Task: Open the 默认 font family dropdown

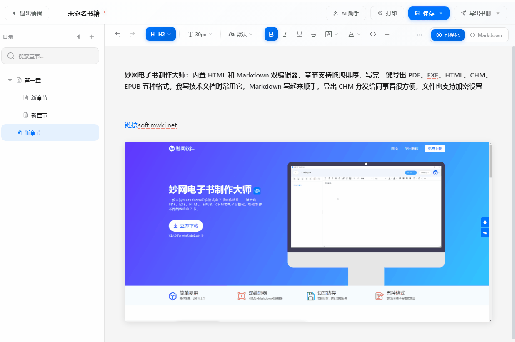Action: tap(240, 34)
